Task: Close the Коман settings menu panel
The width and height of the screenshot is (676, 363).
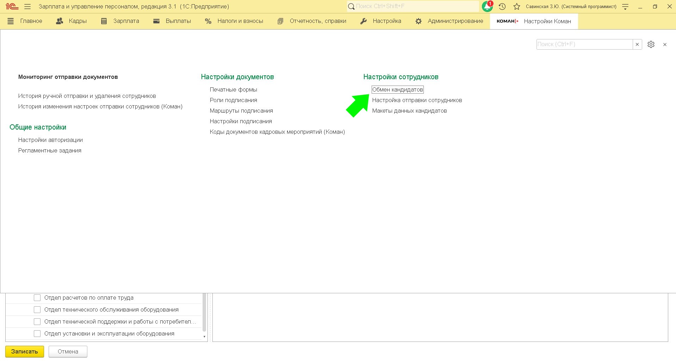Action: (x=665, y=44)
